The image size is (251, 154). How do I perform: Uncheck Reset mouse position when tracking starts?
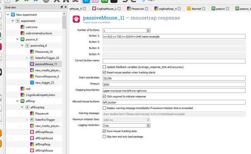point(104,72)
